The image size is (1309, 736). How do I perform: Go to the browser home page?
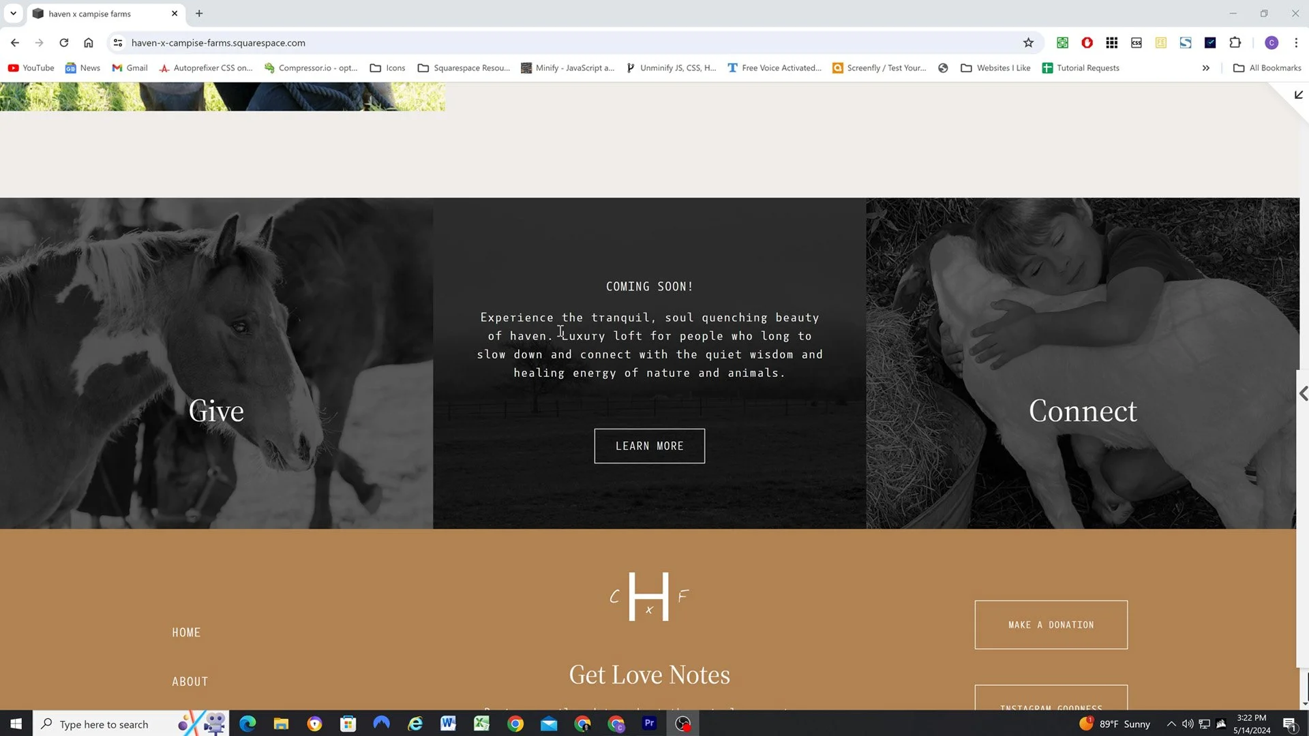[89, 43]
